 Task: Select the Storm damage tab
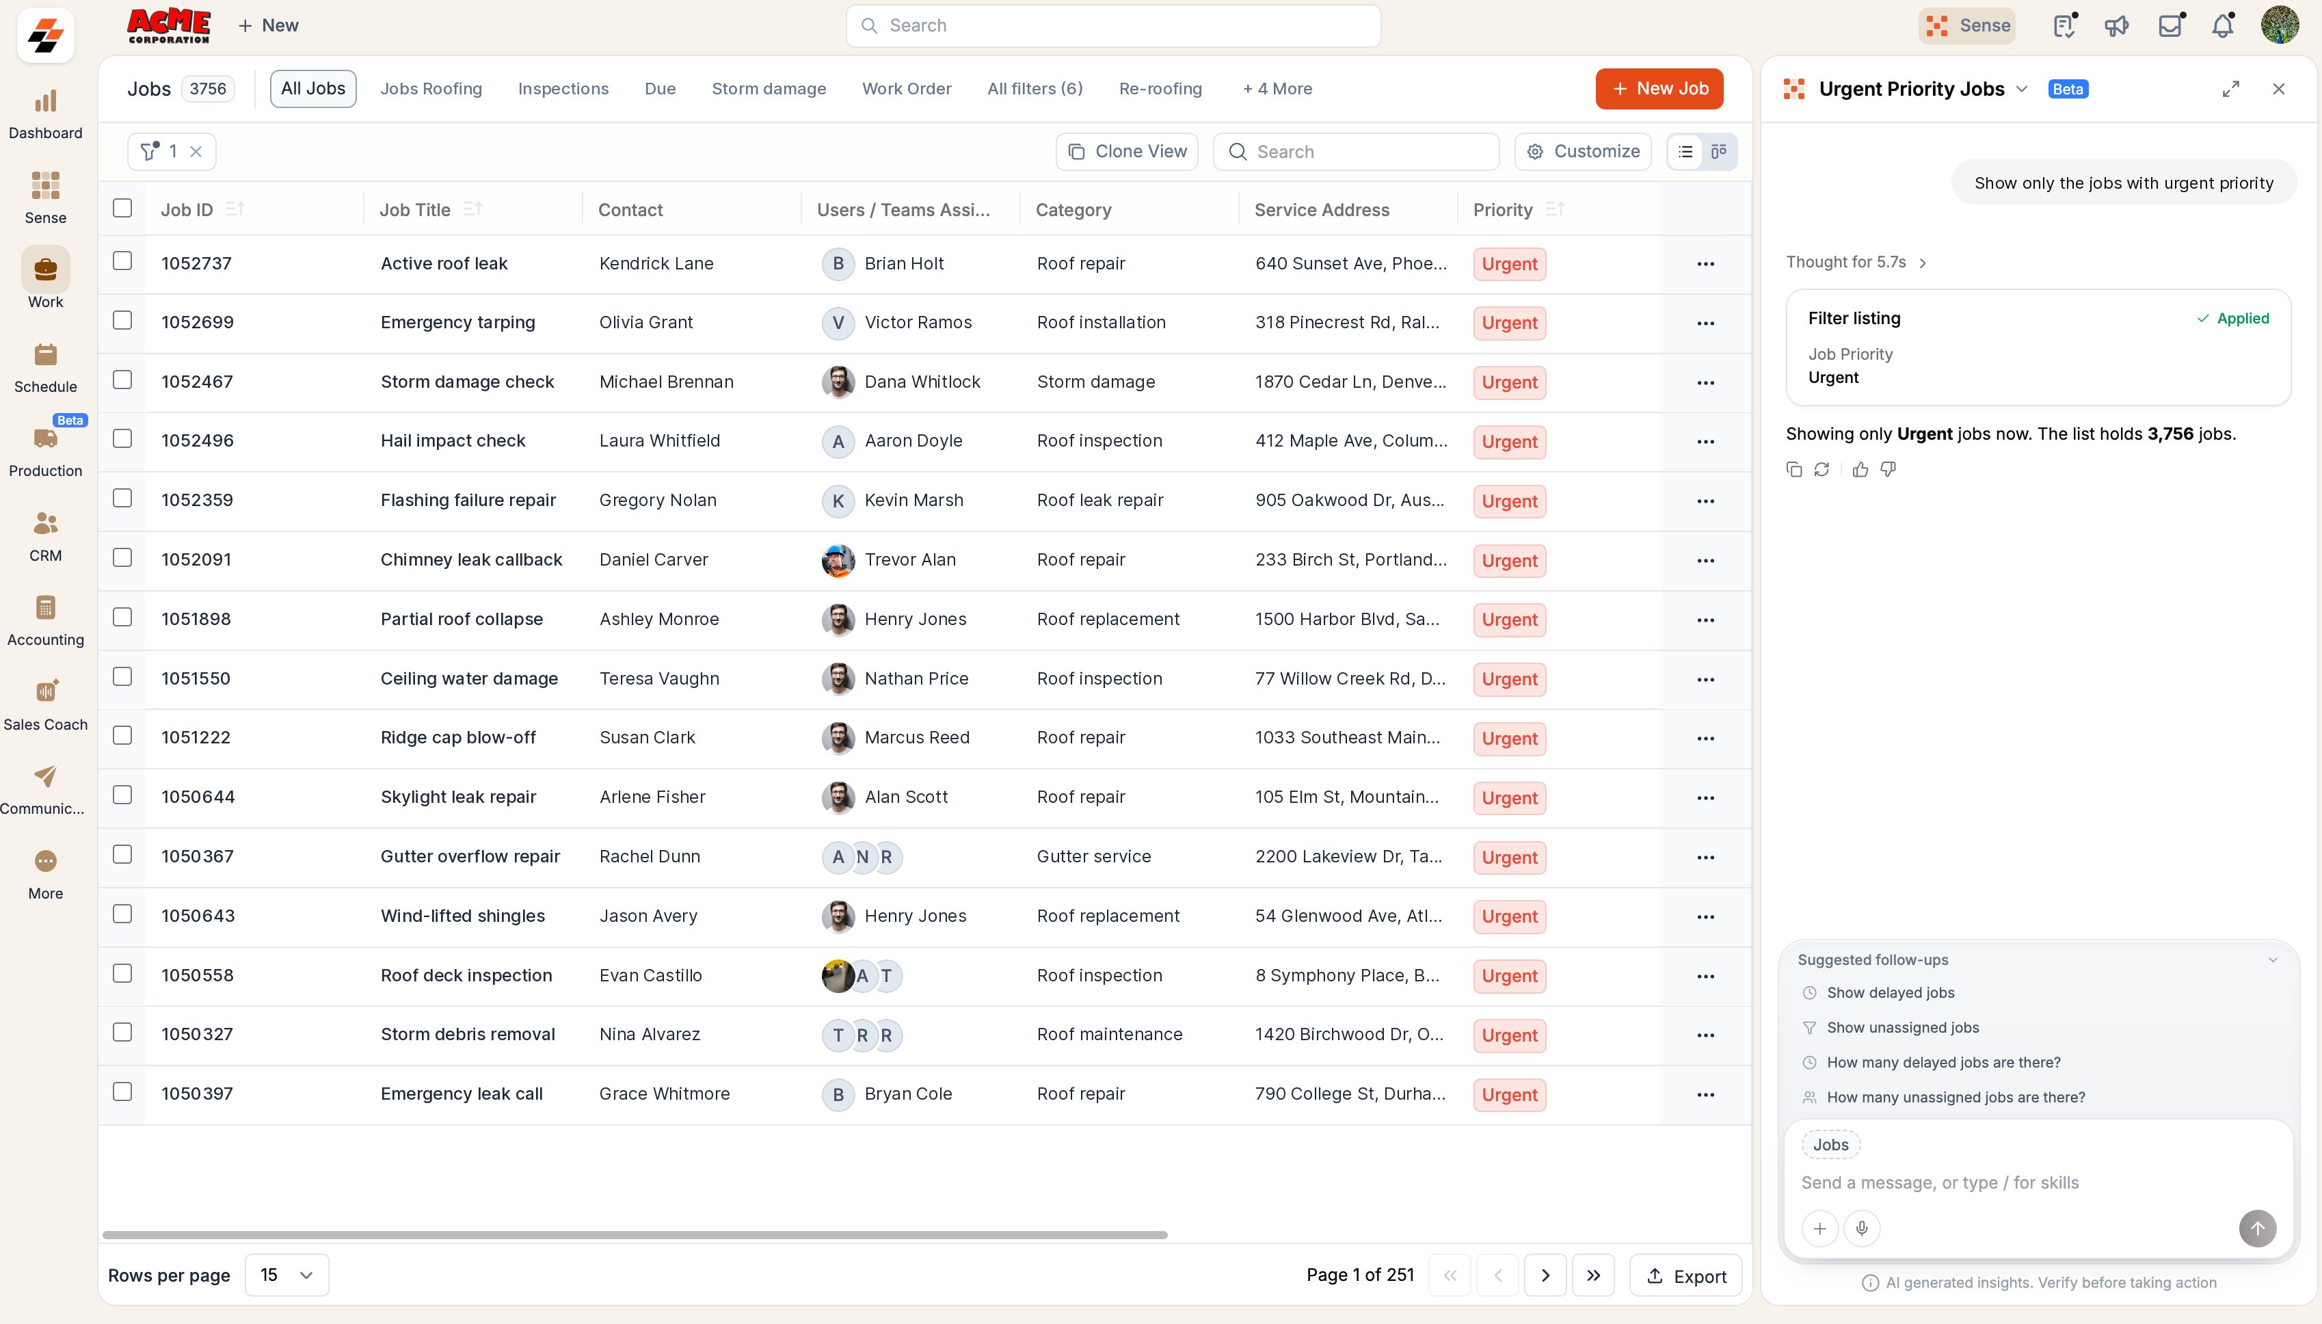tap(769, 89)
